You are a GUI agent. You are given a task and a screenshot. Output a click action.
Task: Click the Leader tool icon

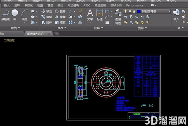coord(107,17)
